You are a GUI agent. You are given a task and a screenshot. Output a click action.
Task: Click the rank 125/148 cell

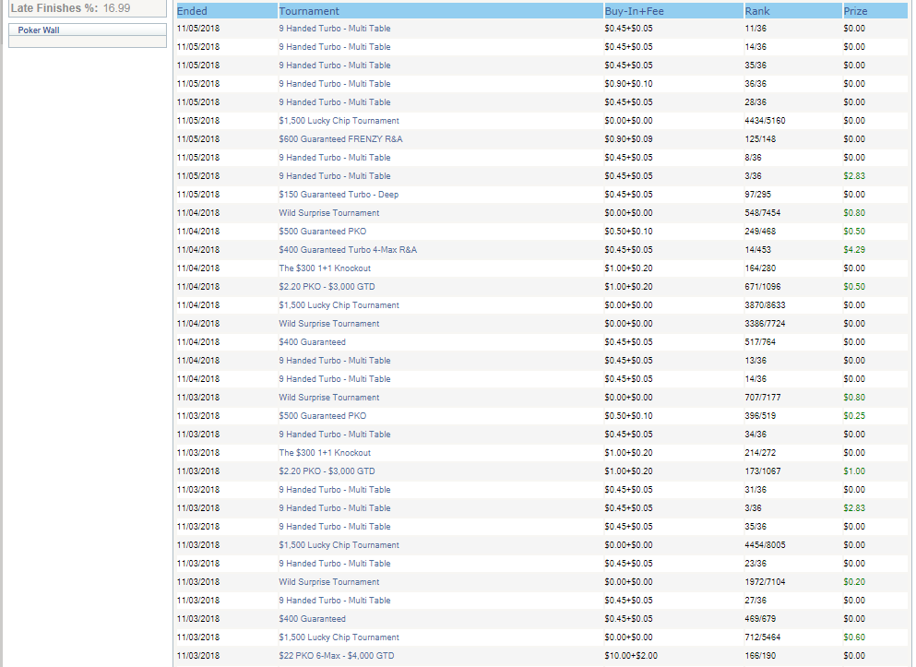click(x=760, y=139)
